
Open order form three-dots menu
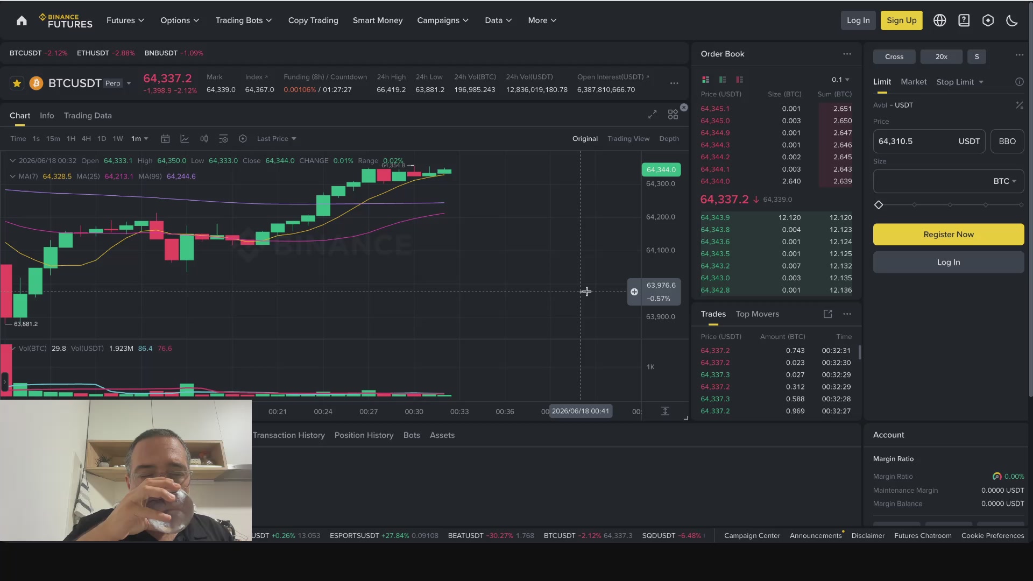(1019, 55)
